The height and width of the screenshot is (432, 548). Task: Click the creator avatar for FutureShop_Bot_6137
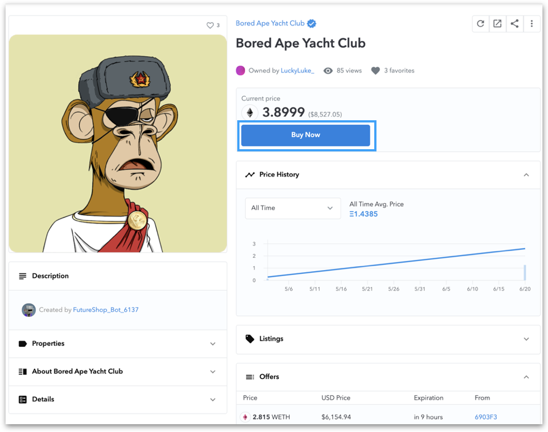point(28,310)
